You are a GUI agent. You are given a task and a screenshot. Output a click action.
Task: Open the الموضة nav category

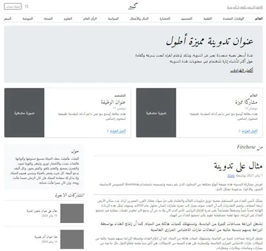(27, 19)
